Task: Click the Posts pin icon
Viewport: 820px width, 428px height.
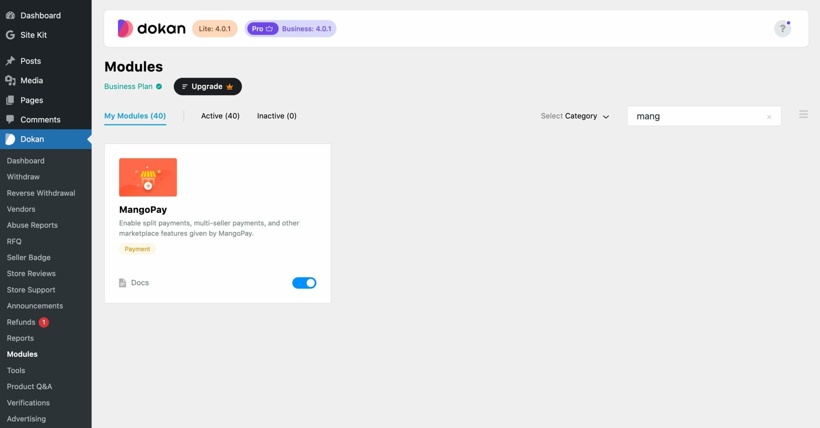Action: coord(10,61)
